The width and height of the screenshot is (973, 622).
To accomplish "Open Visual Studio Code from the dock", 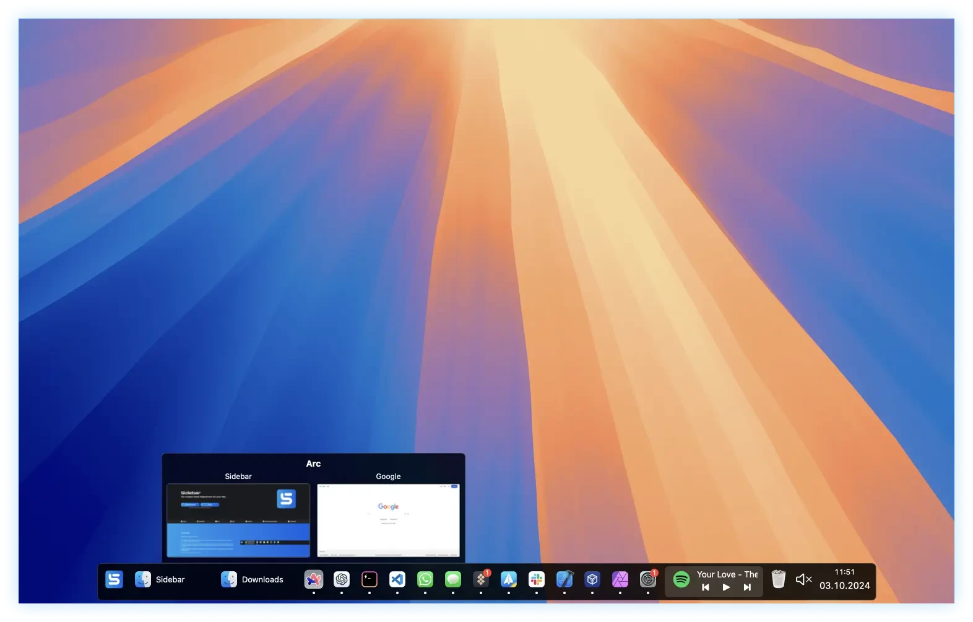I will point(397,579).
